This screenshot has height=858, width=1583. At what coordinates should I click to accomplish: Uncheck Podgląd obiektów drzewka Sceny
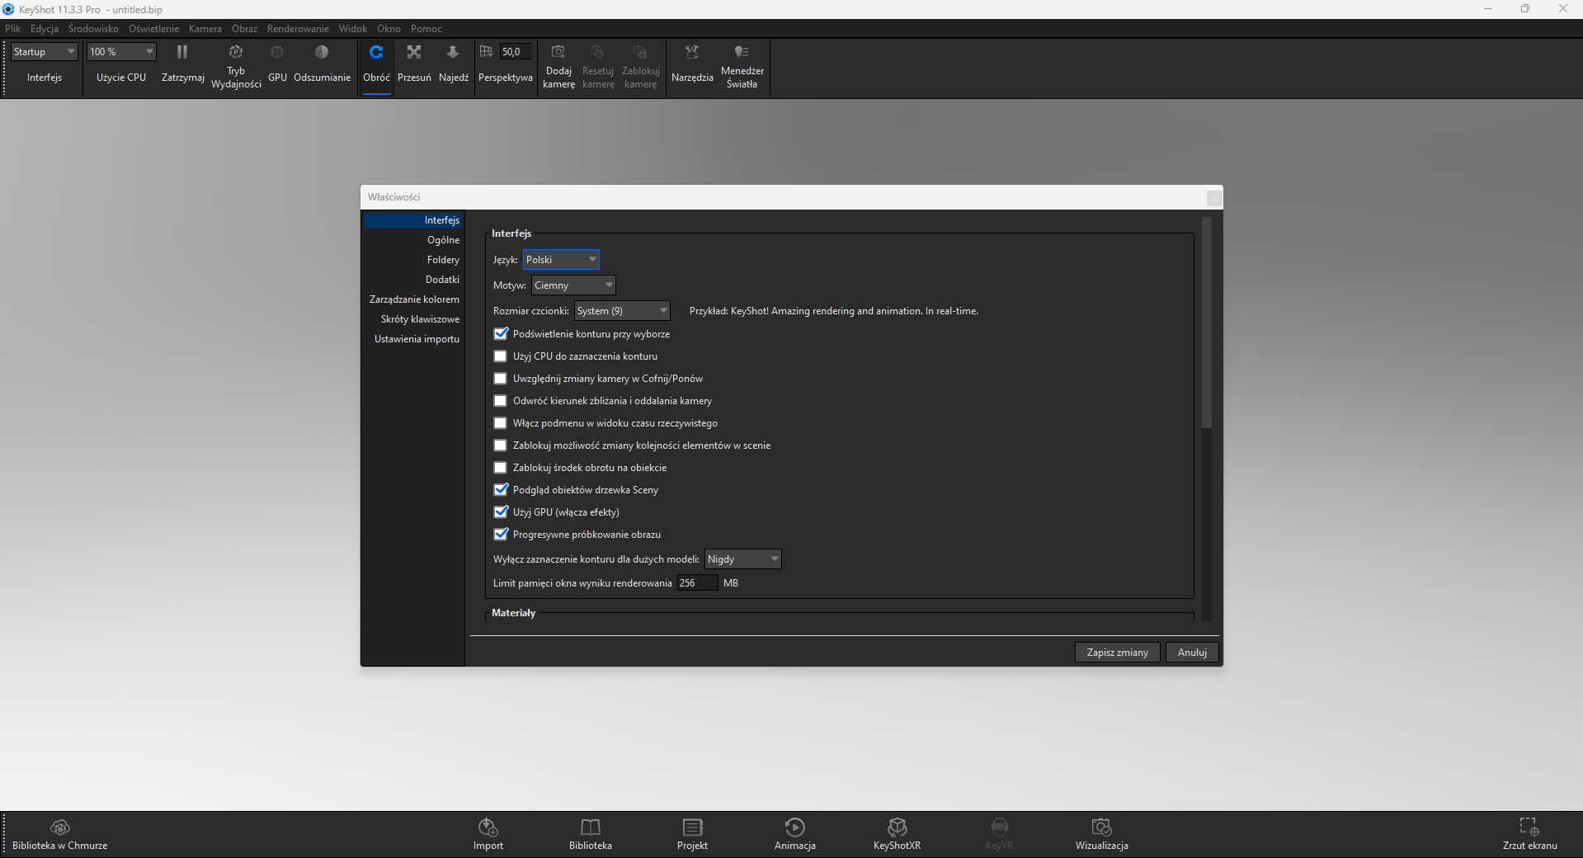coord(500,490)
